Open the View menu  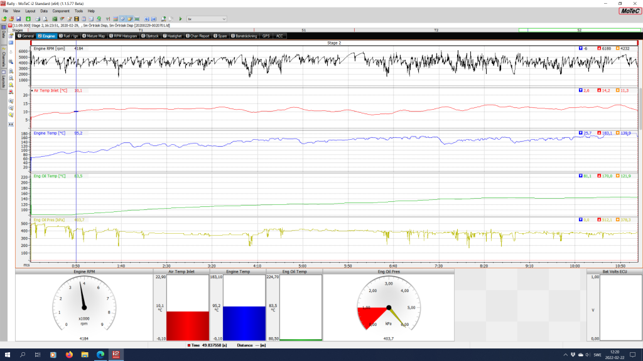(x=16, y=11)
